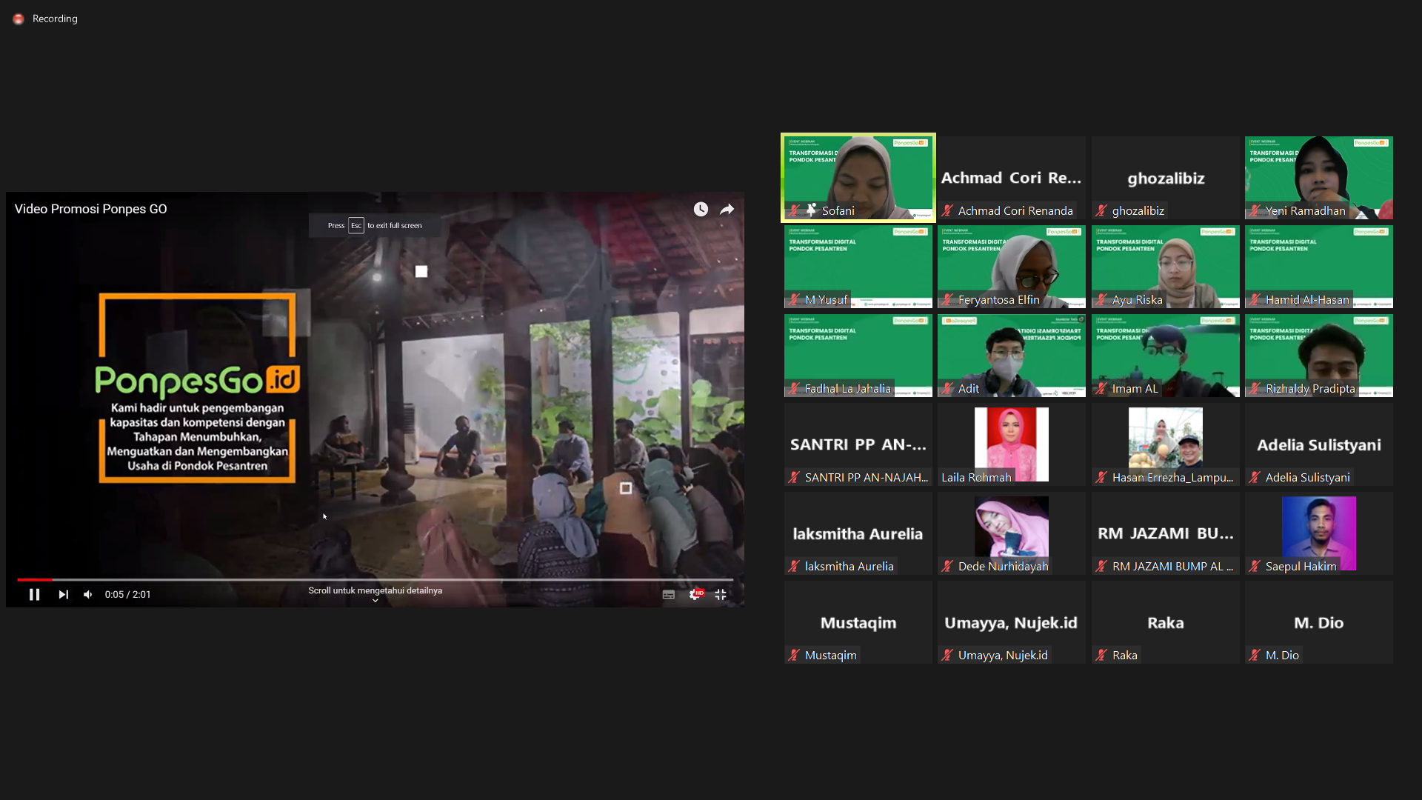Viewport: 1422px width, 800px height.
Task: Click muted mic icon beside Rizhaldy Pradipta
Action: [x=1255, y=388]
